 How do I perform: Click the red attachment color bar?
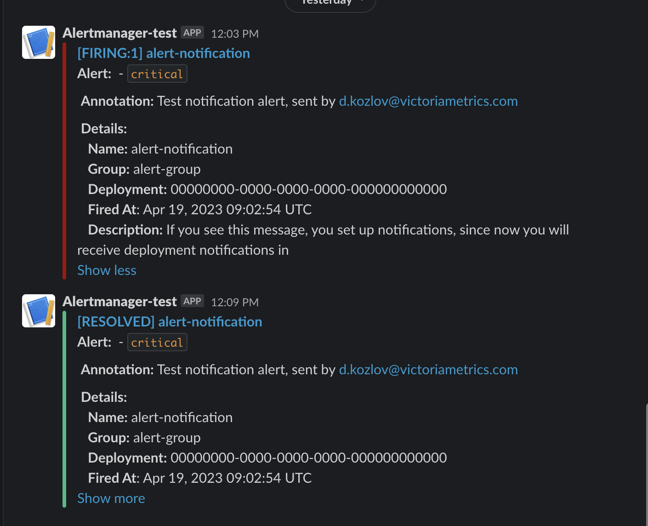click(x=64, y=161)
